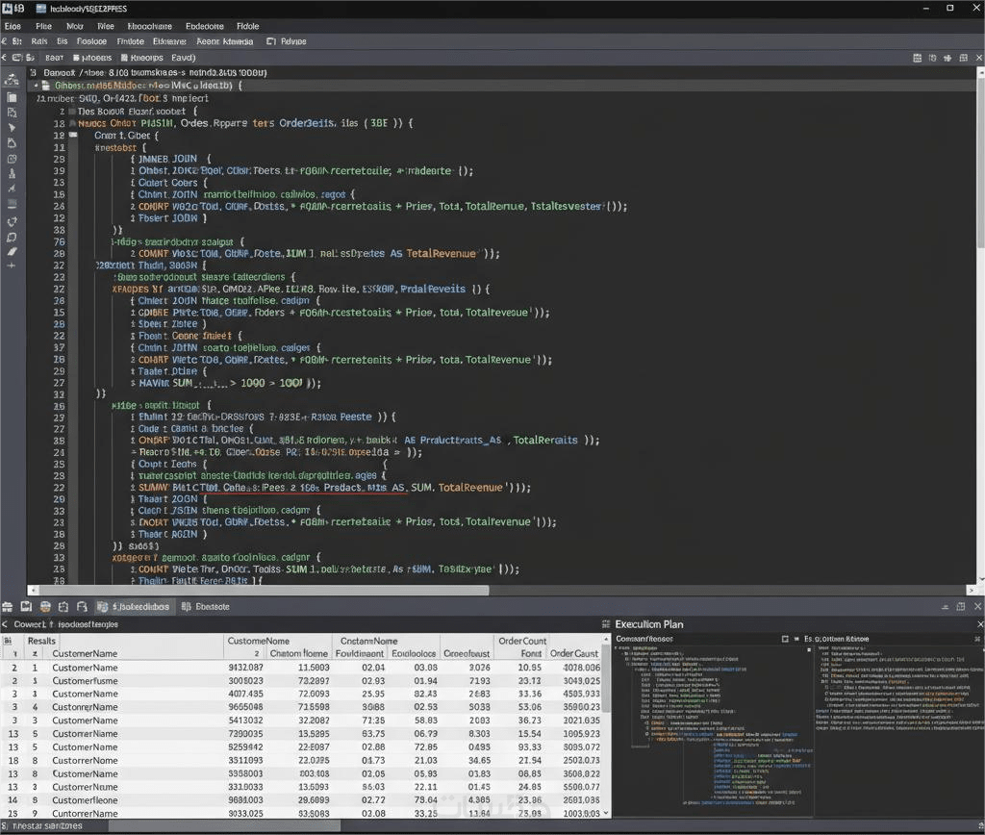This screenshot has height=835, width=985.
Task: Collapse the code block at first line 12
Action: pyautogui.click(x=73, y=135)
